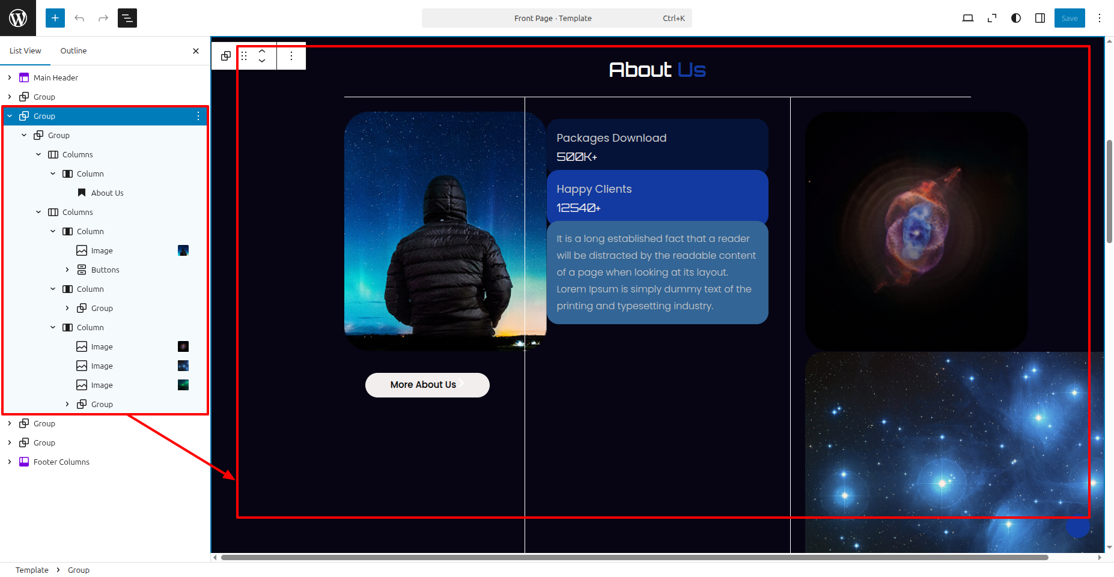The width and height of the screenshot is (1114, 577).
Task: Collapse the selected Group block in list
Action: (x=10, y=116)
